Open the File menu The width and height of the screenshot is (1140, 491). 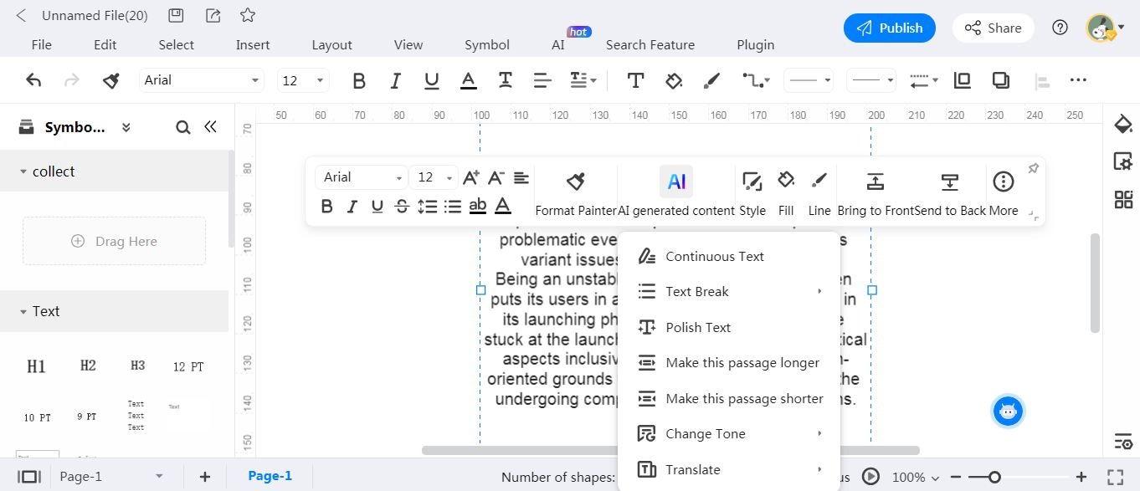click(41, 45)
